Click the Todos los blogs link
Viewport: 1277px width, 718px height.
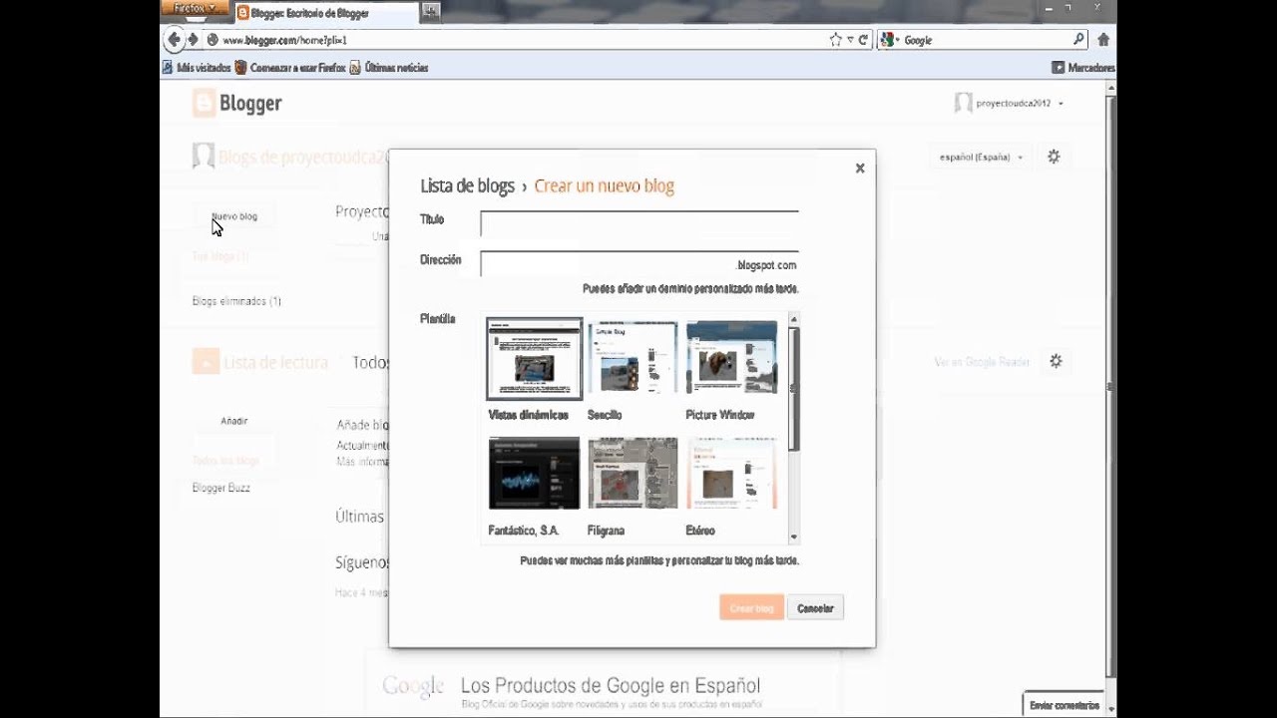click(225, 461)
